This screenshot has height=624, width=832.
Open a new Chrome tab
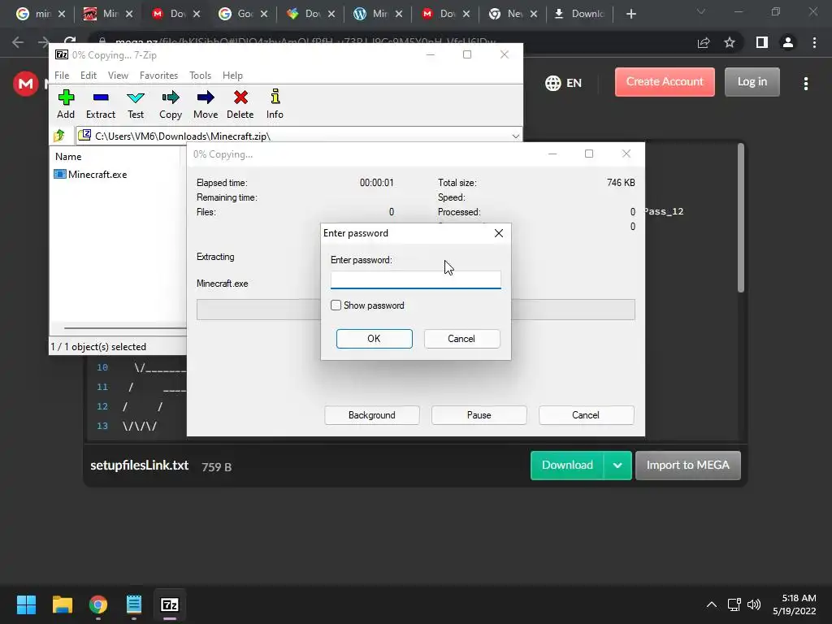[630, 14]
